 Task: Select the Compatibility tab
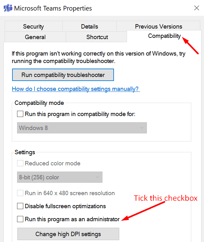tap(164, 36)
